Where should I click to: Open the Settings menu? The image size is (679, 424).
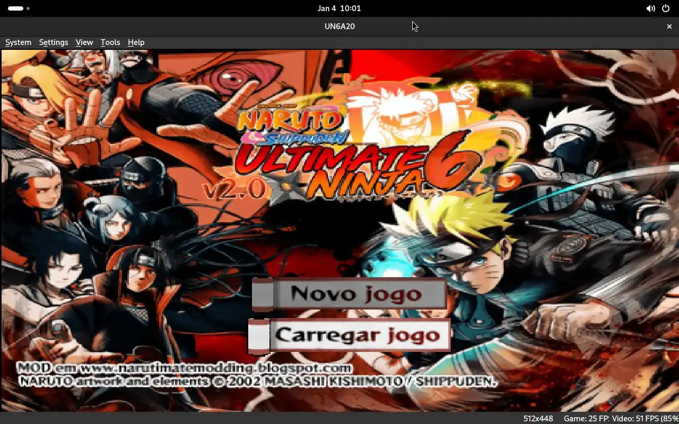[x=53, y=42]
